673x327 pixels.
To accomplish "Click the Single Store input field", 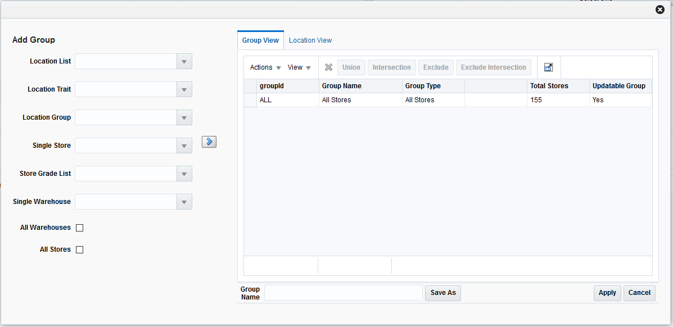I will click(126, 146).
